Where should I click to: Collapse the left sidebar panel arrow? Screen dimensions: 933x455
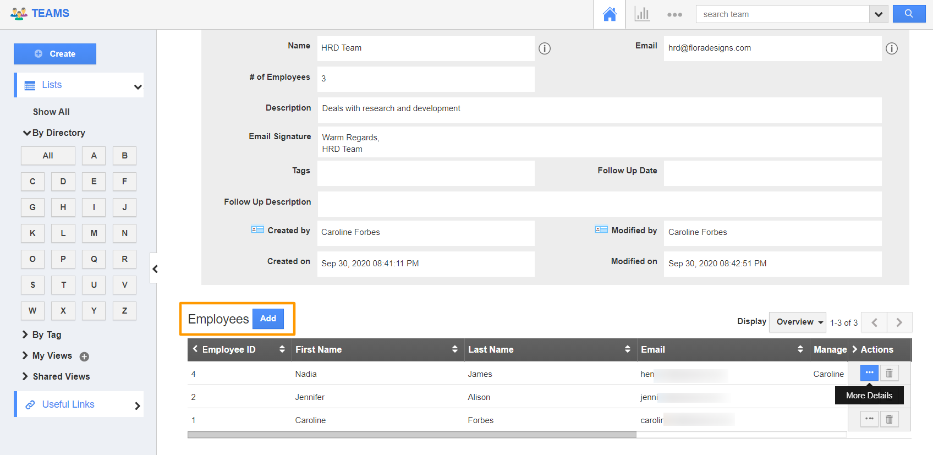tap(155, 268)
